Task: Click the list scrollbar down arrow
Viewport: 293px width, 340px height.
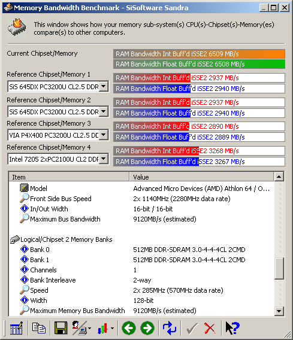Action: coord(279,311)
